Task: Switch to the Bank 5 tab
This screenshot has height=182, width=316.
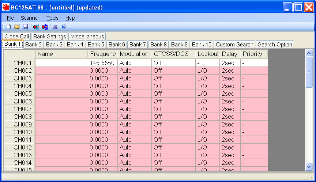Action: (96, 45)
